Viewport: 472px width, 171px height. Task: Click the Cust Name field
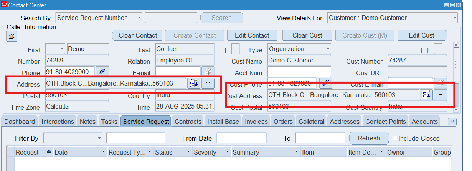click(299, 60)
